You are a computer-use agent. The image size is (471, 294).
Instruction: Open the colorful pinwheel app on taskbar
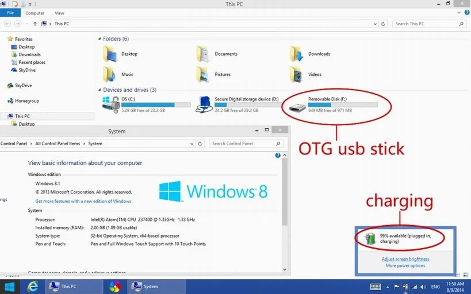[x=115, y=287]
